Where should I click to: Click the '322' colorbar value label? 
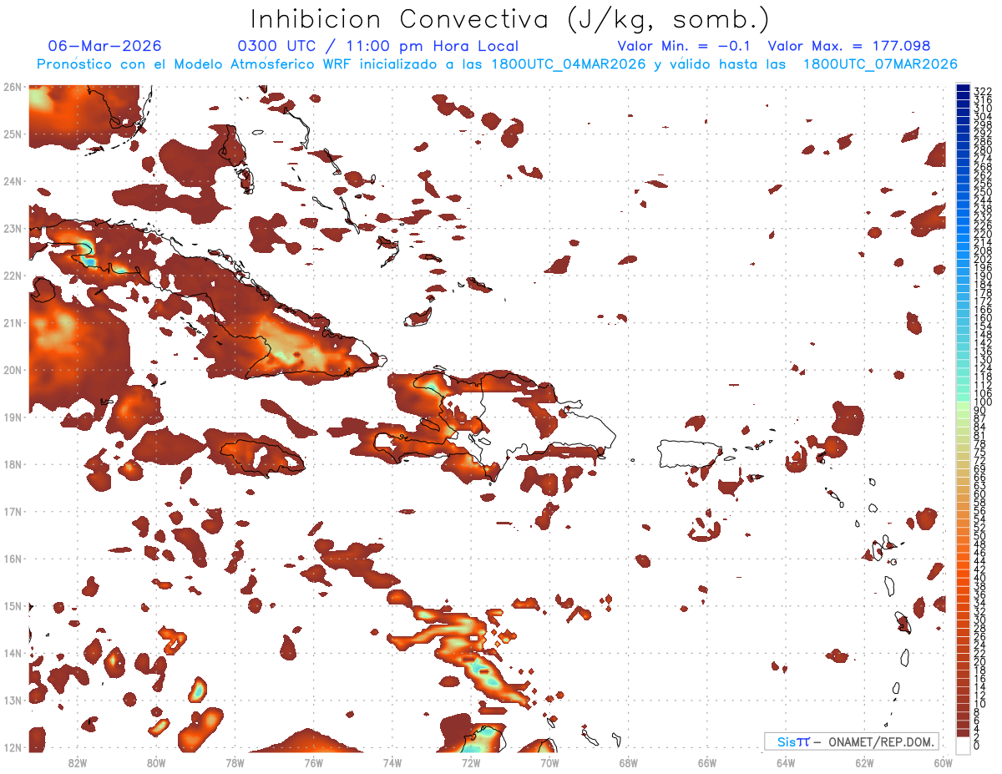[x=983, y=91]
